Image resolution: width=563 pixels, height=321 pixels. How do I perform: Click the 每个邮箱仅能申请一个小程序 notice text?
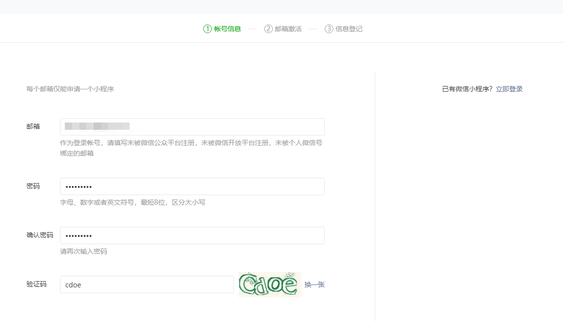[x=70, y=89]
